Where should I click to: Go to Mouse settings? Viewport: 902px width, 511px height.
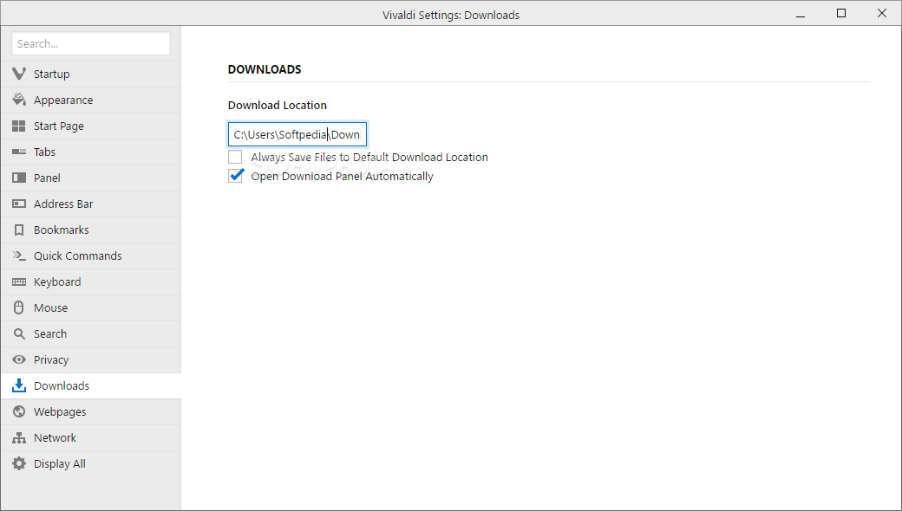91,307
